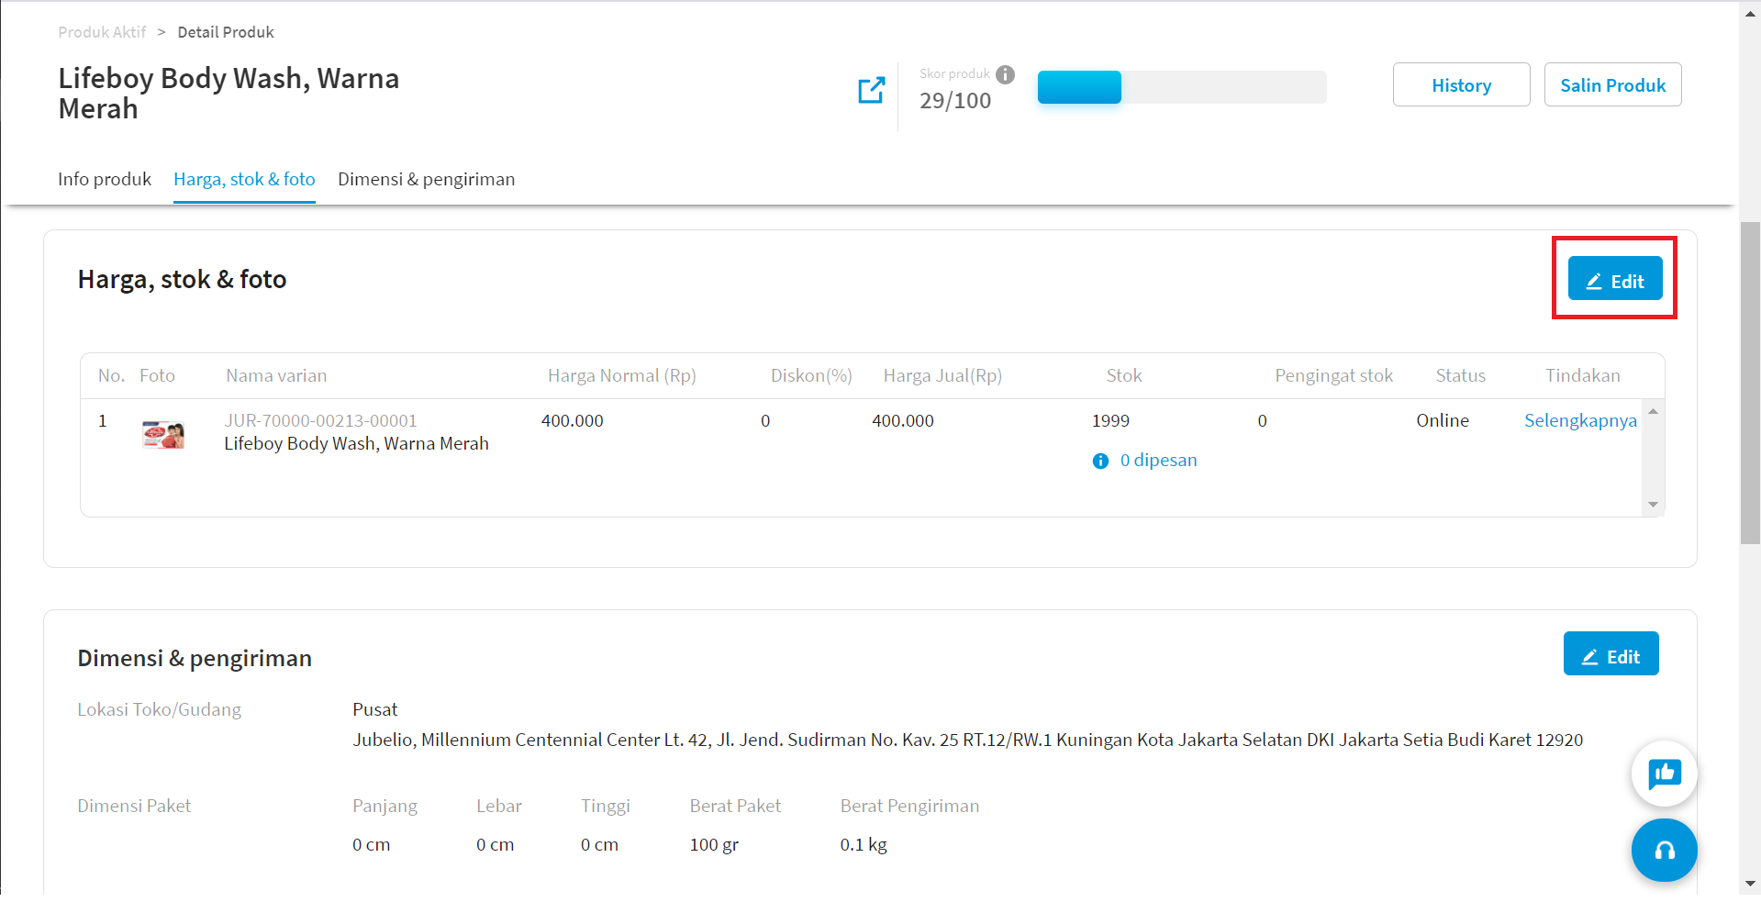Click the Nama varian column header
Image resolution: width=1761 pixels, height=902 pixels.
coord(276,375)
